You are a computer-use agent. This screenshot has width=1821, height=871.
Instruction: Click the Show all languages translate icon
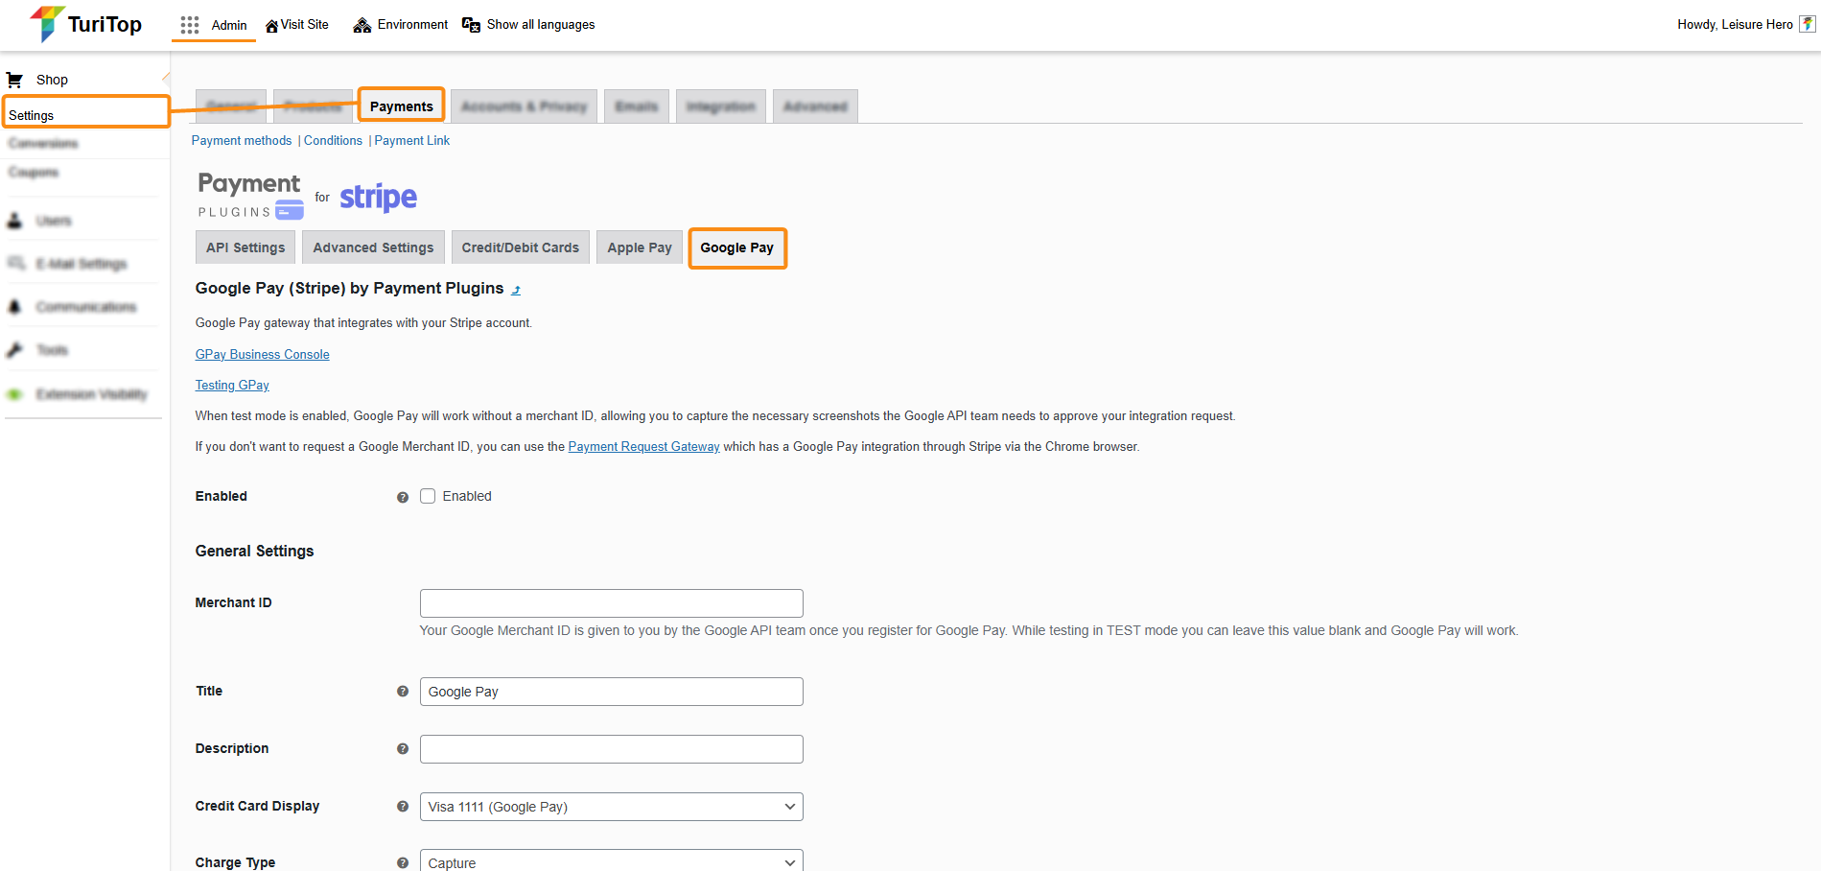471,25
